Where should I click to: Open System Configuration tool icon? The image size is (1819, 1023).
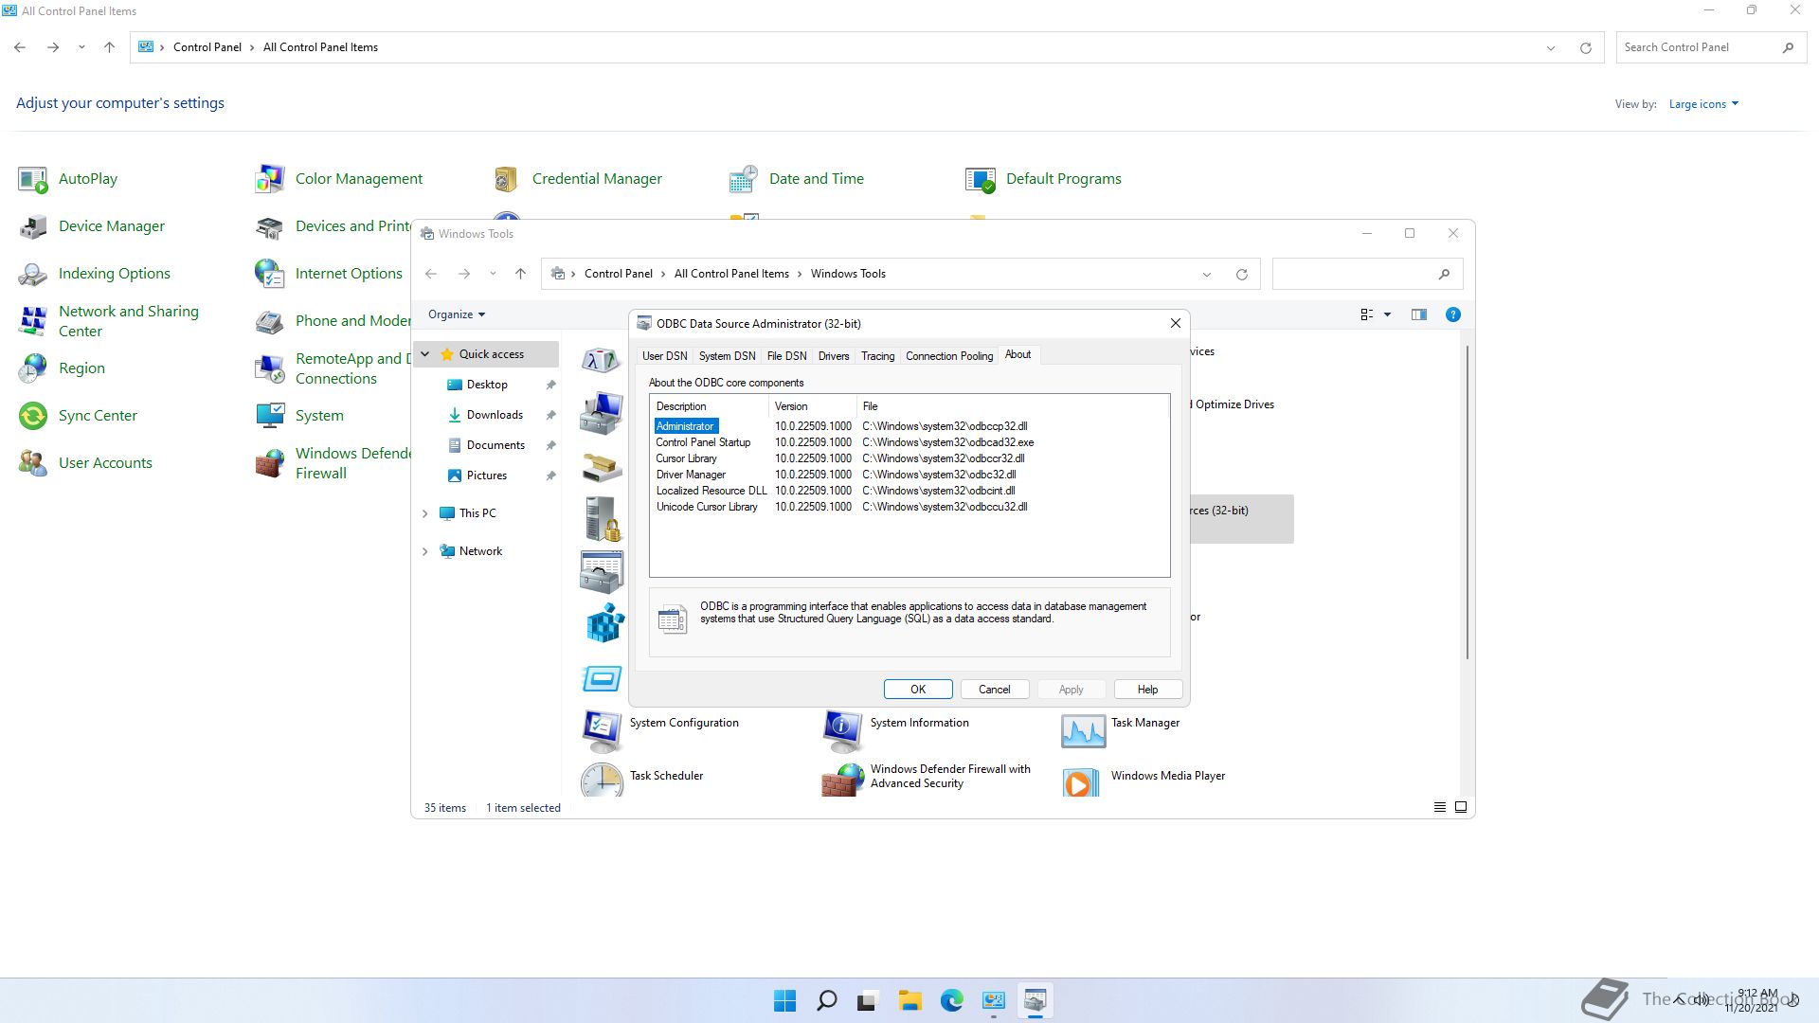(x=602, y=729)
